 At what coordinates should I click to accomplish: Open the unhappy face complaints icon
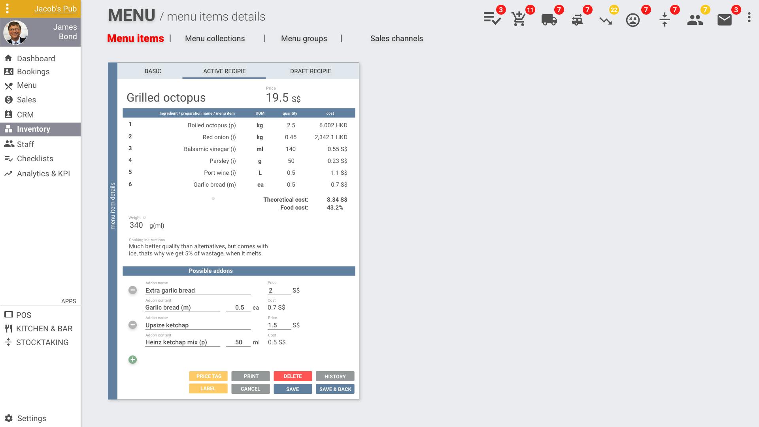point(633,20)
